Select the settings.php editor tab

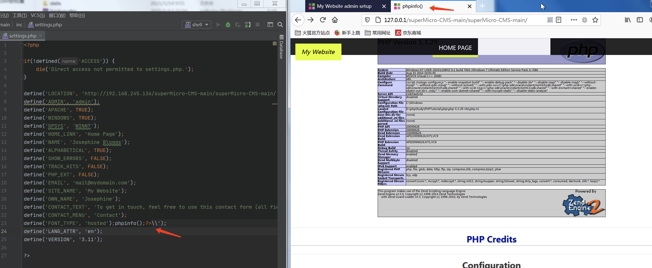click(22, 36)
